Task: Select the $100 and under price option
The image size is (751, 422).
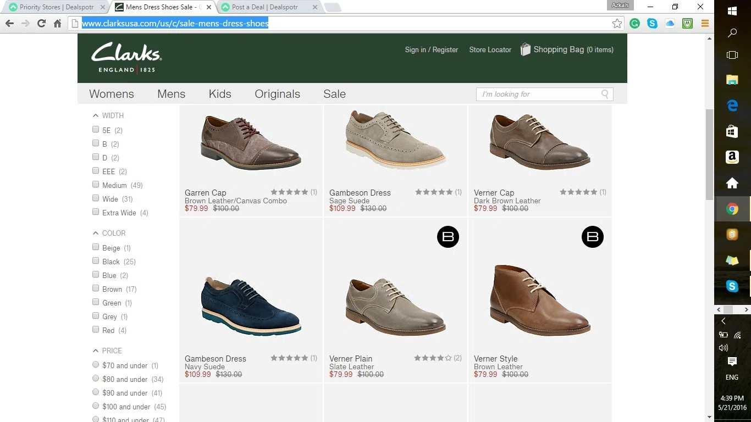Action: pos(96,406)
